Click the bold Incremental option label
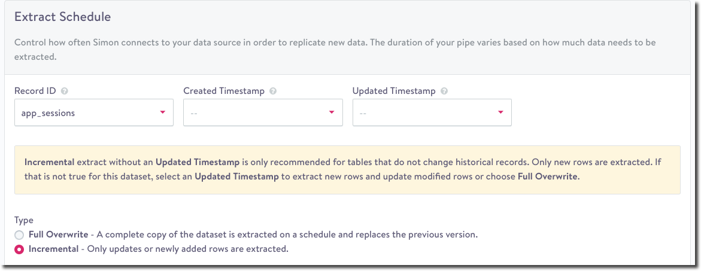Viewport: 701px width, 271px height. tap(53, 249)
